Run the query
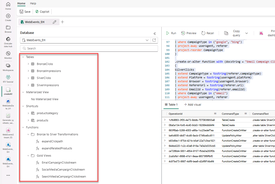The image size is (275, 184). coord(171,33)
